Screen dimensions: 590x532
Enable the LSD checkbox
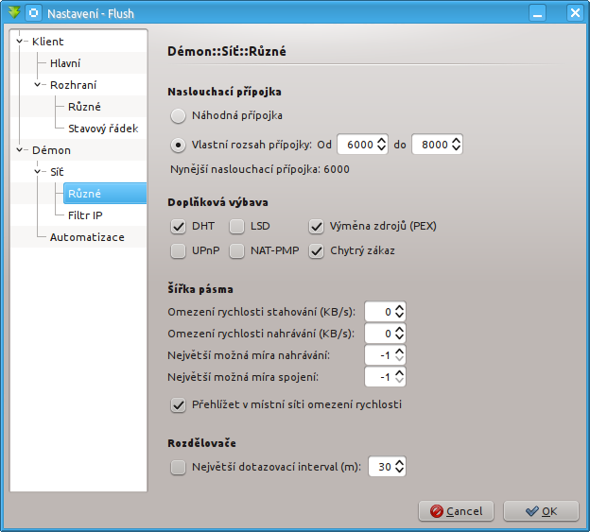237,227
